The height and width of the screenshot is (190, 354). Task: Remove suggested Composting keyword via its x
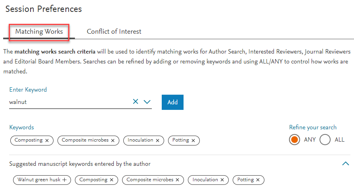pos(111,180)
